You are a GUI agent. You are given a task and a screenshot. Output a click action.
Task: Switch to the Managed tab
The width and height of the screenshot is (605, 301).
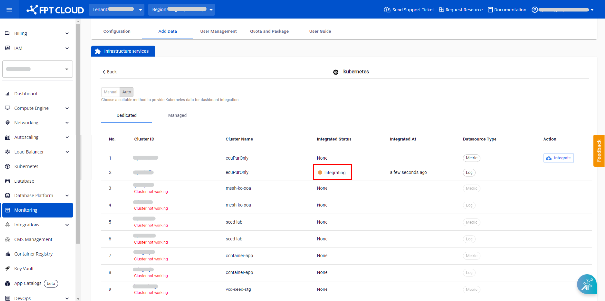177,115
